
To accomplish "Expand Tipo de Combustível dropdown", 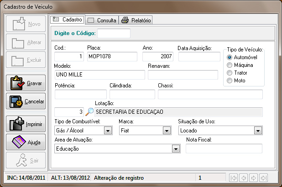I will [108, 131].
